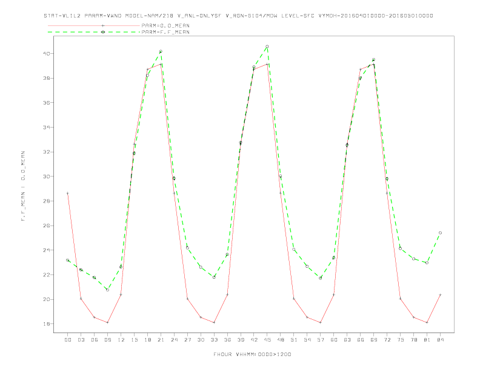
Task: Click the red plus marker at forecast hour 84
Action: (x=440, y=295)
